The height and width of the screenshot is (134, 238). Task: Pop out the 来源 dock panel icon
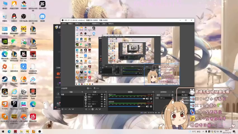[x=106, y=92]
